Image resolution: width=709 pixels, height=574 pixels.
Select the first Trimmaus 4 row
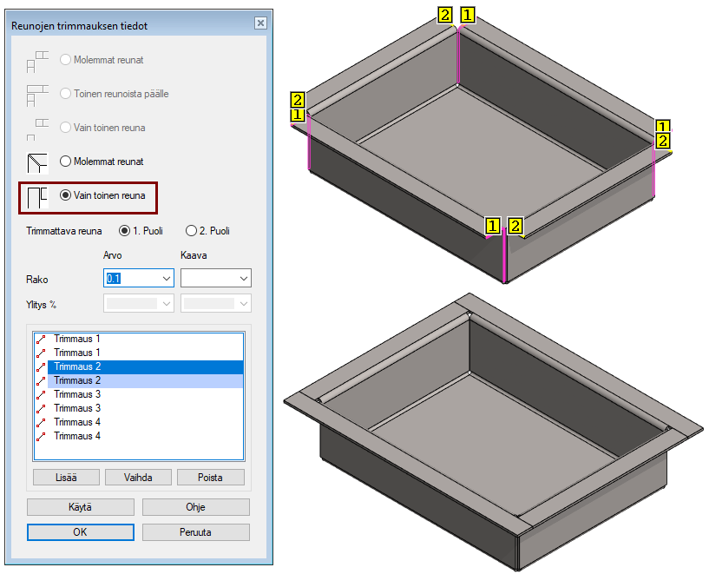pos(139,423)
